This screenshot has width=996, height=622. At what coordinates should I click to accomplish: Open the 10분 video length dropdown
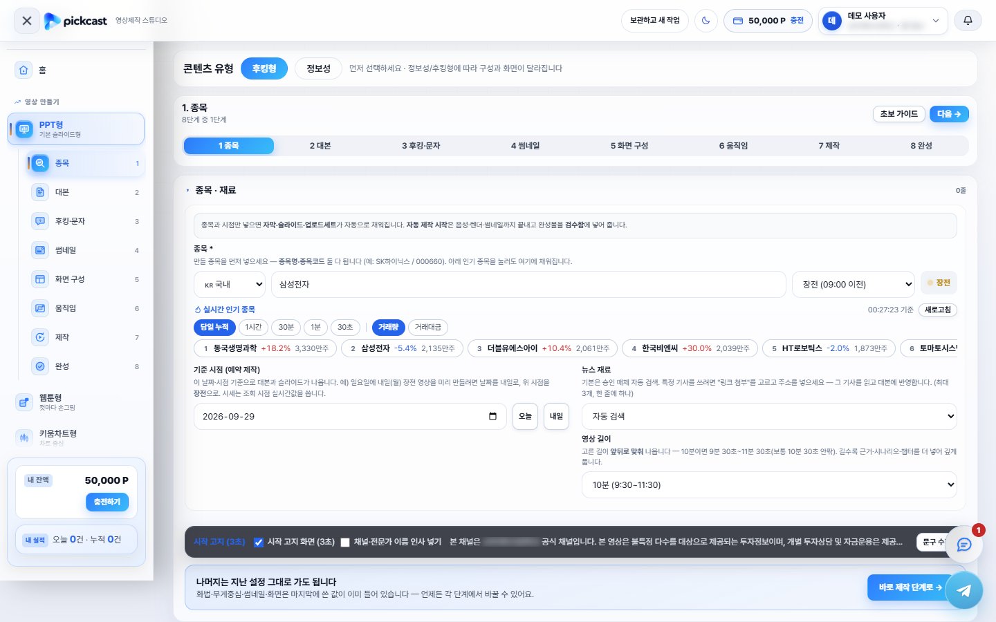(x=769, y=484)
